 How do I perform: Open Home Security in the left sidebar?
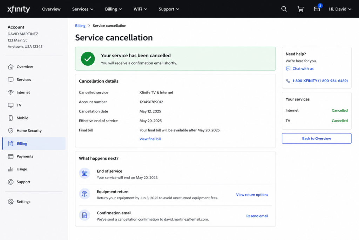pyautogui.click(x=34, y=131)
